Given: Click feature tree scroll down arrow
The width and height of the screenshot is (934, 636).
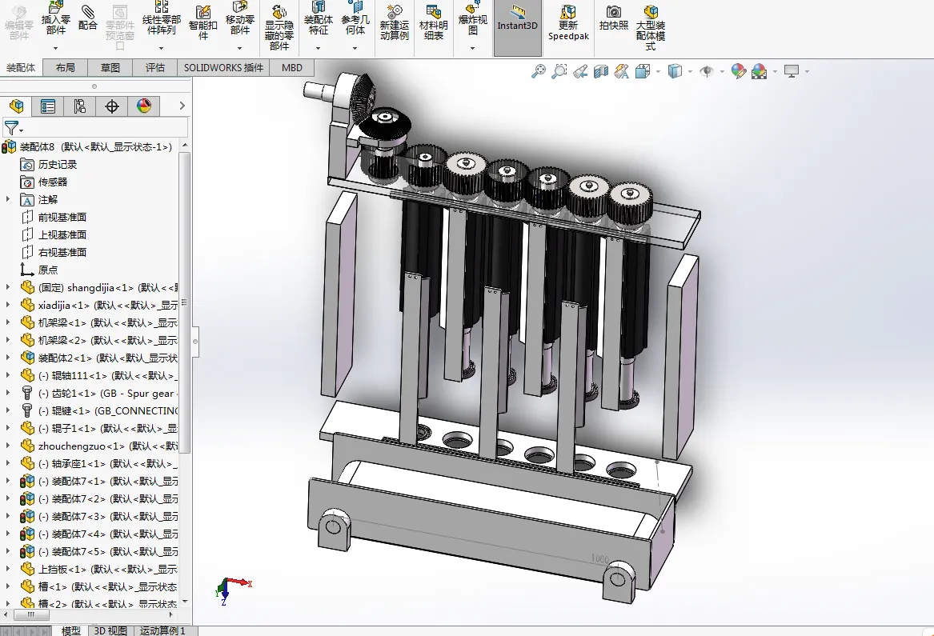Looking at the screenshot, I should point(185,602).
